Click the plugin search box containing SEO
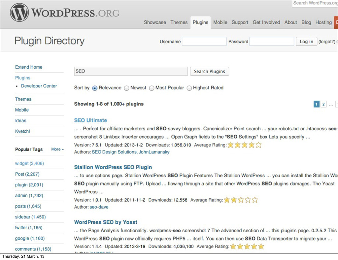 (131, 71)
